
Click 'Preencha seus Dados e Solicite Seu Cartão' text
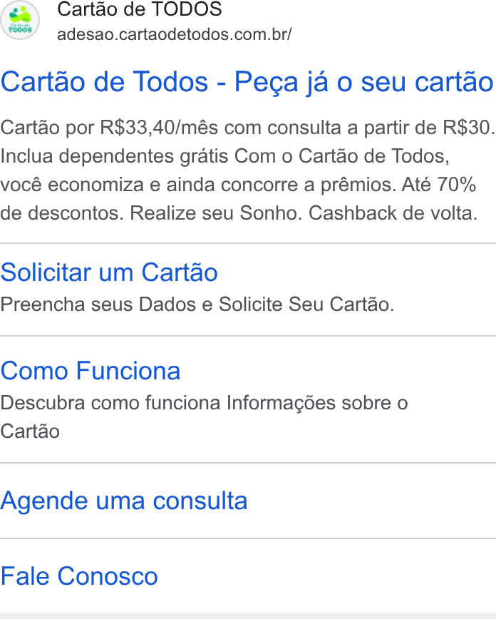(x=197, y=305)
